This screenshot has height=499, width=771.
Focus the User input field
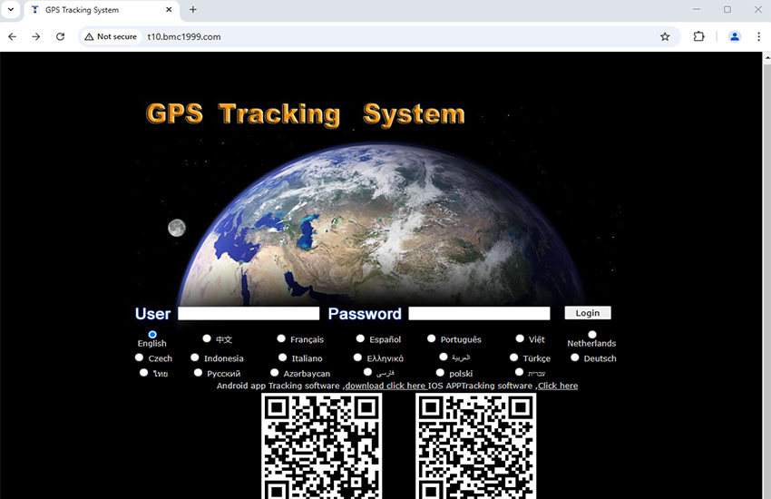[249, 313]
